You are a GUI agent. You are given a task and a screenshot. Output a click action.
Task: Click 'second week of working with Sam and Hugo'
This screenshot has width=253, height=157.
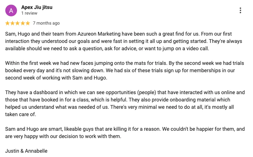pos(56,78)
